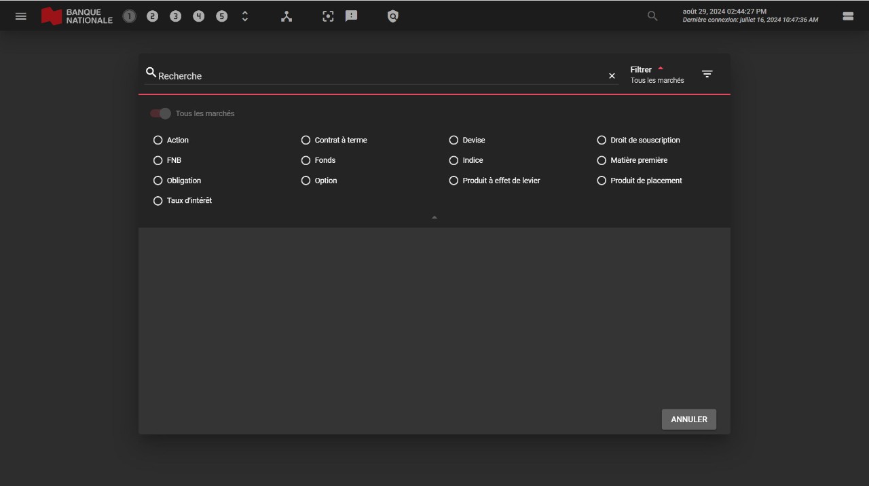Select the Option radio button
The width and height of the screenshot is (869, 486).
(306, 181)
